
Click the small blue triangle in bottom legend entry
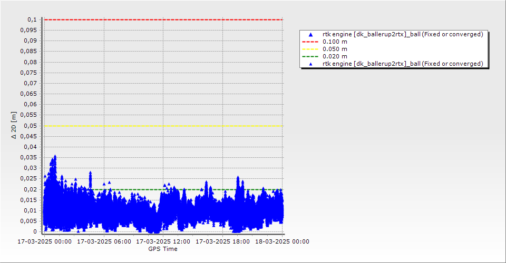(310, 64)
